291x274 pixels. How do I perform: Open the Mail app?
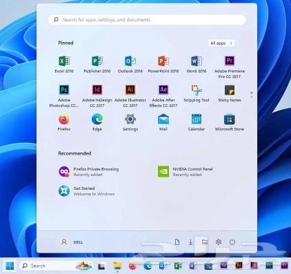tap(163, 122)
